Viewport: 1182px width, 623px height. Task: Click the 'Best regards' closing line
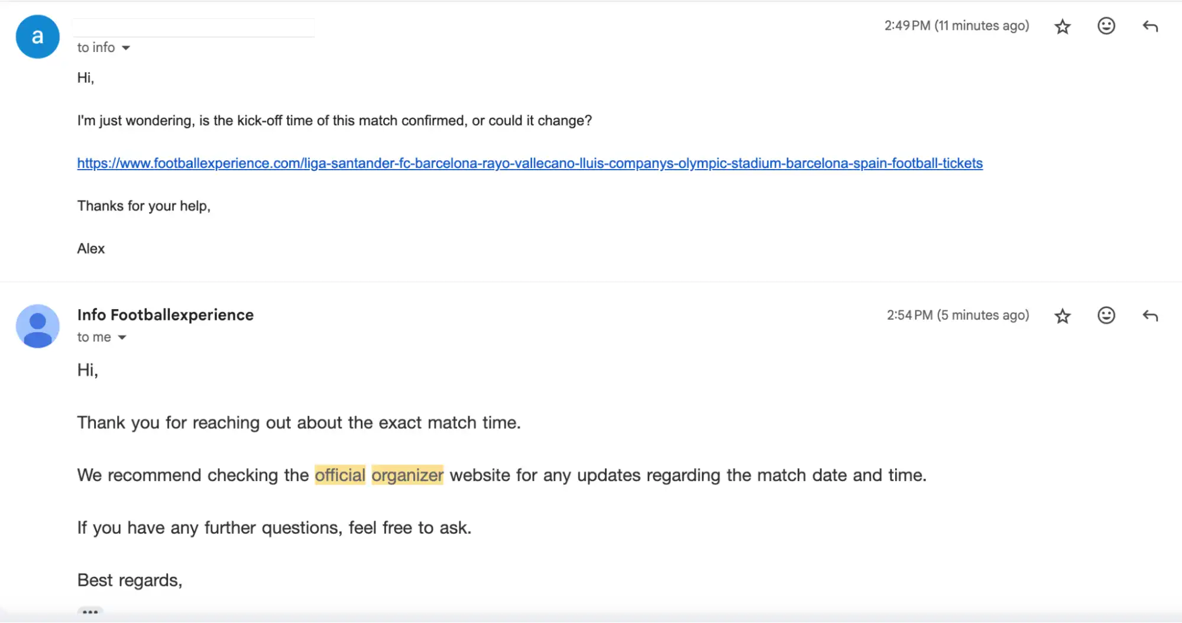129,580
